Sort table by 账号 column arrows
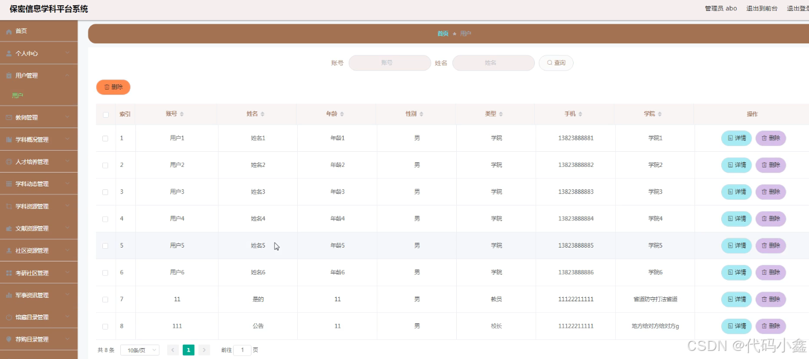This screenshot has height=359, width=809. [x=182, y=114]
